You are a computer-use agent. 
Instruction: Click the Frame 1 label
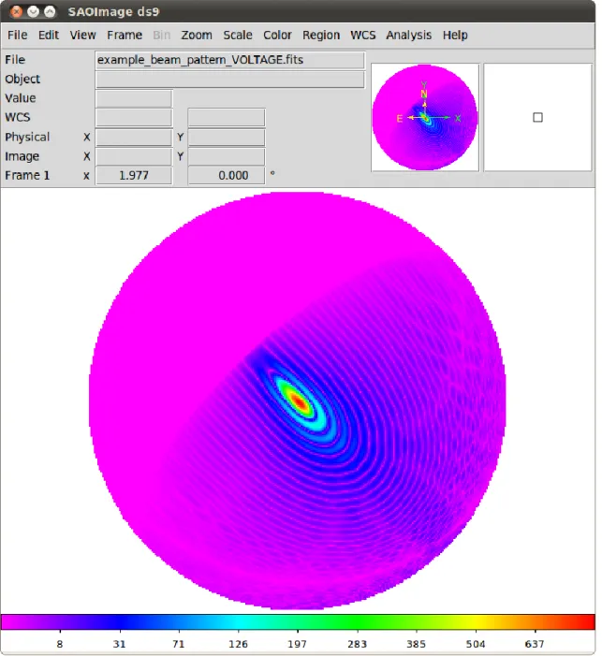[x=27, y=175]
